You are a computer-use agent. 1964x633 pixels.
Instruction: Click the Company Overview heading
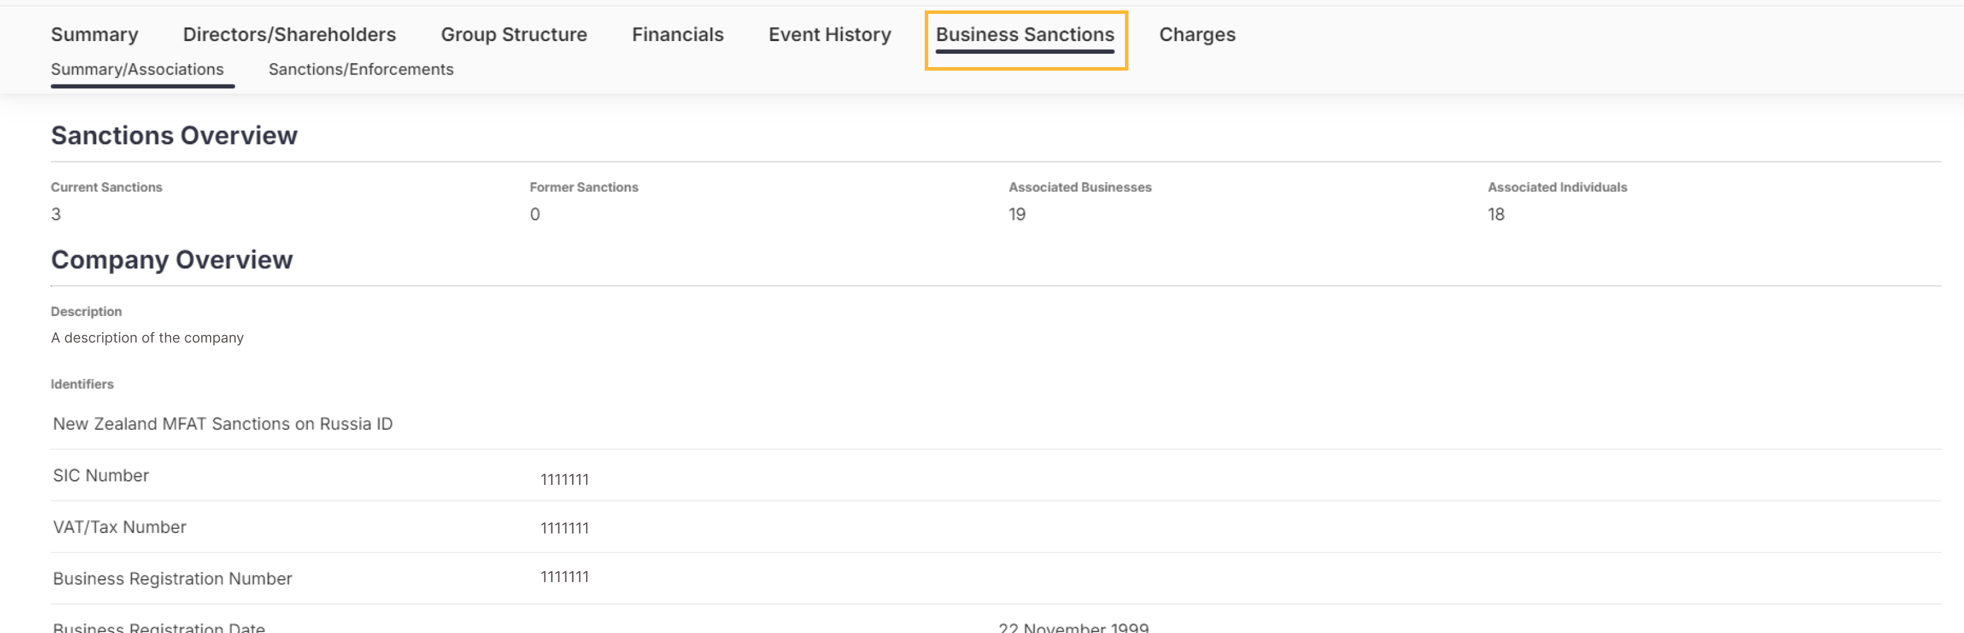171,259
